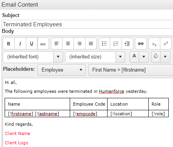The width and height of the screenshot is (173, 147).
Task: Apply the font color A button
Action: 134,57
